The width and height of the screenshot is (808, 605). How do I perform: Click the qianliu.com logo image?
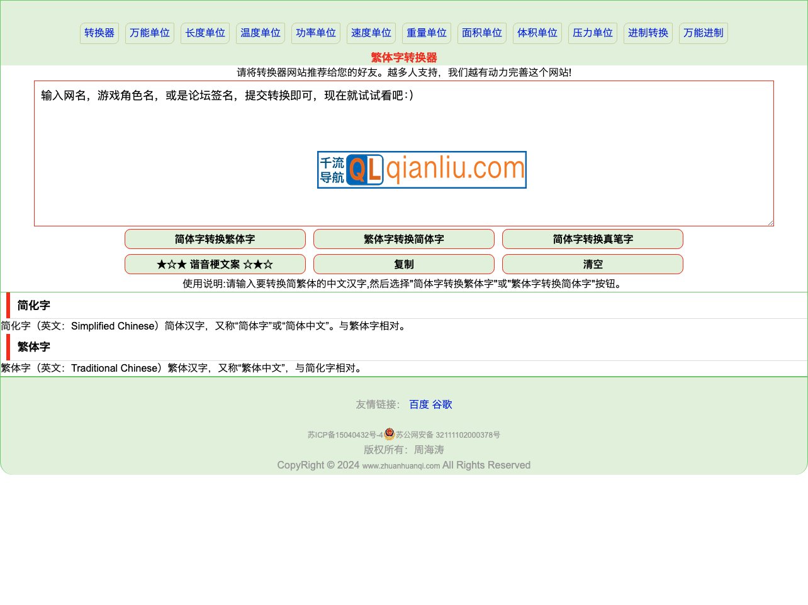(421, 169)
